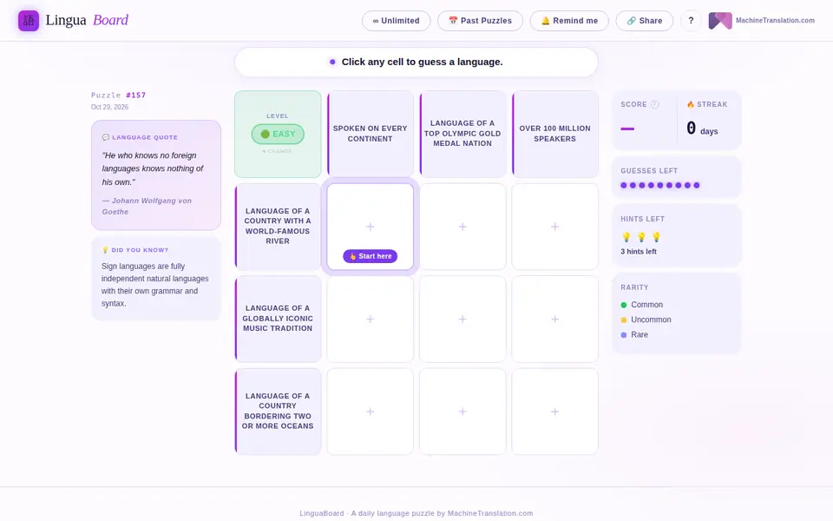Screen dimensions: 833x521
Task: Select cell: world-famous river × over 100 million speakers
Action: [555, 227]
